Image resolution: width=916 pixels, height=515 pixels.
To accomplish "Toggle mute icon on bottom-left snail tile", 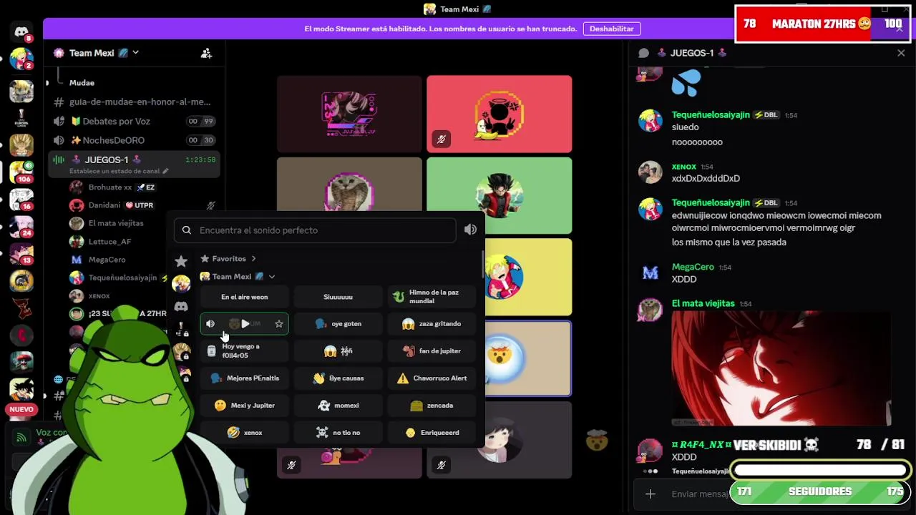I will (x=291, y=465).
